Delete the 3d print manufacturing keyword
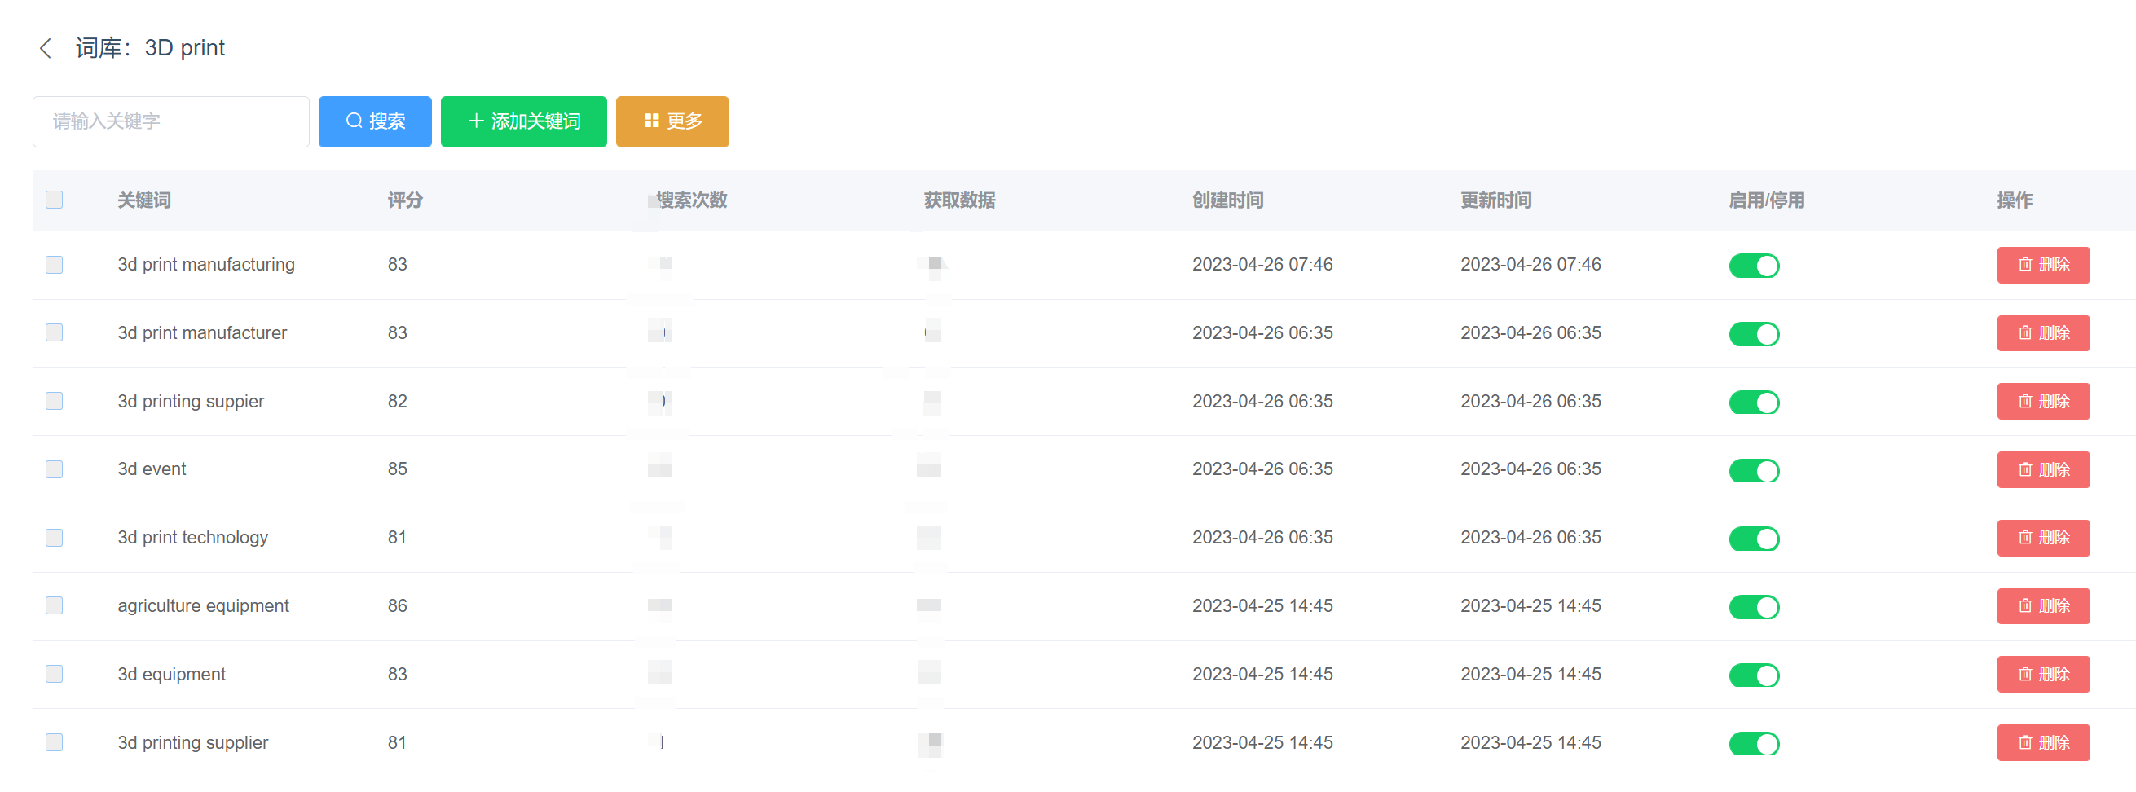2136x792 pixels. point(2043,266)
